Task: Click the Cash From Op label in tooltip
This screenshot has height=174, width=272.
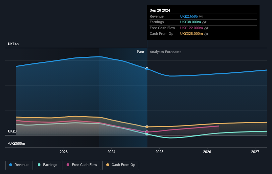Action: (x=161, y=34)
